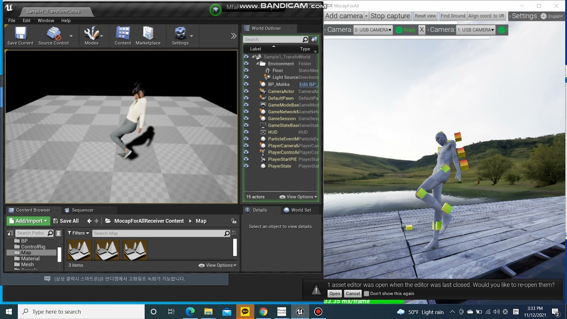Click Save All in Content Browser
The height and width of the screenshot is (319, 567).
tap(66, 221)
